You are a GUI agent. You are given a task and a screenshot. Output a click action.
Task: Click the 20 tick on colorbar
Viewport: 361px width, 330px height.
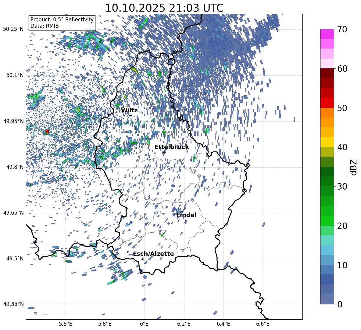[342, 226]
